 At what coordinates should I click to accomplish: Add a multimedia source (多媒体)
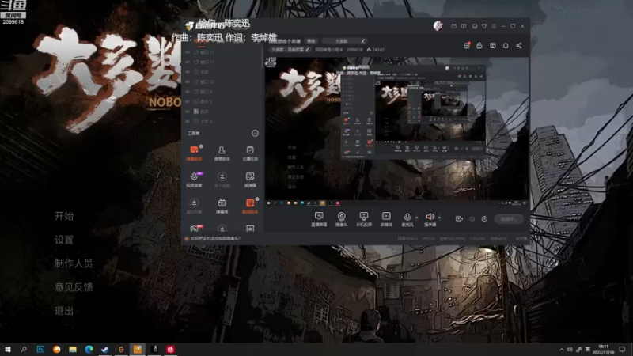tap(386, 219)
